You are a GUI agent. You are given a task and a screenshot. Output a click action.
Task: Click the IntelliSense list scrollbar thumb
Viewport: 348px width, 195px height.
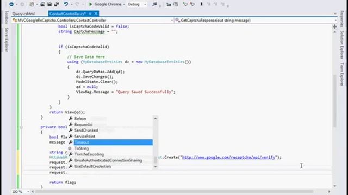tap(156, 160)
